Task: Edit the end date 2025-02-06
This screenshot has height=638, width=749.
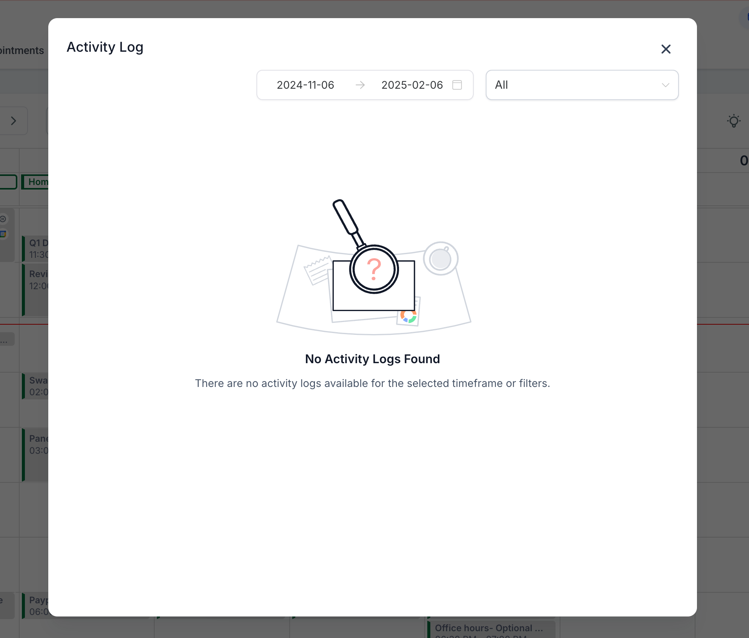Action: 412,85
